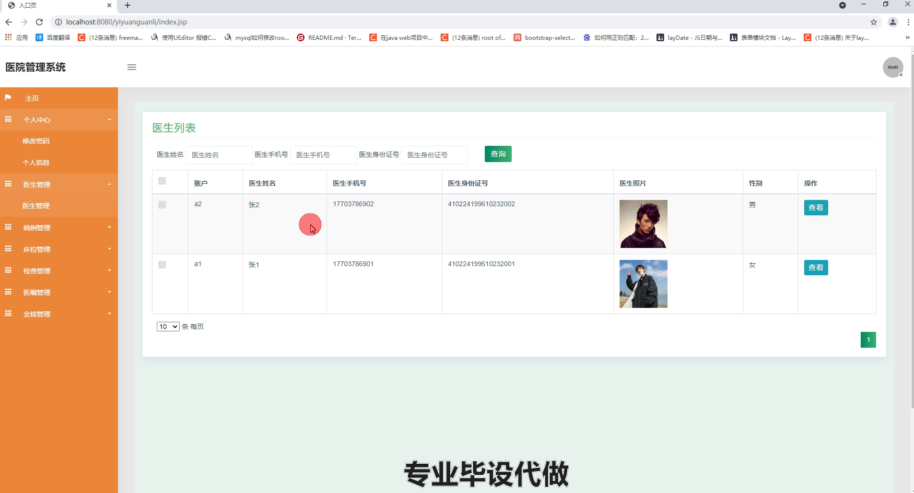Screen dimensions: 914x493
Task: Check the checkbox for row a2
Action: click(x=162, y=205)
